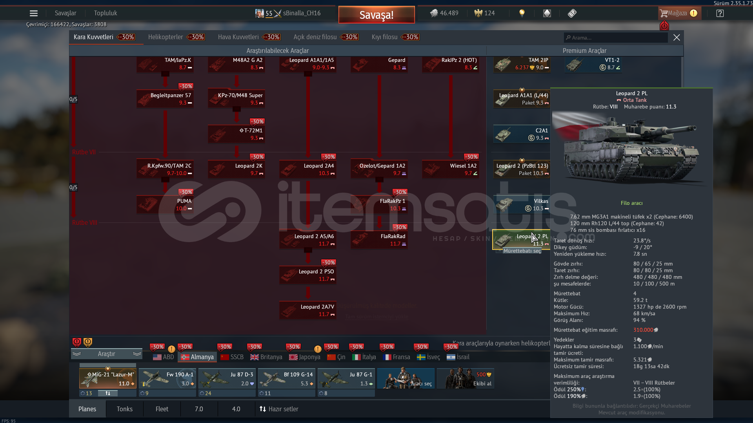Select the Leopard 2K vehicle card
This screenshot has width=753, height=423.
point(236,169)
